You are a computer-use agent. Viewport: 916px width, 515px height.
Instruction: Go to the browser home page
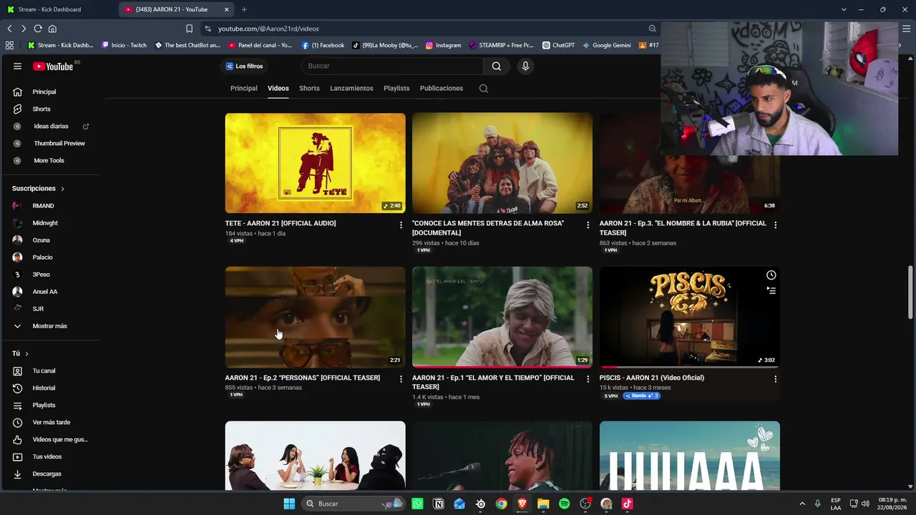(x=52, y=29)
